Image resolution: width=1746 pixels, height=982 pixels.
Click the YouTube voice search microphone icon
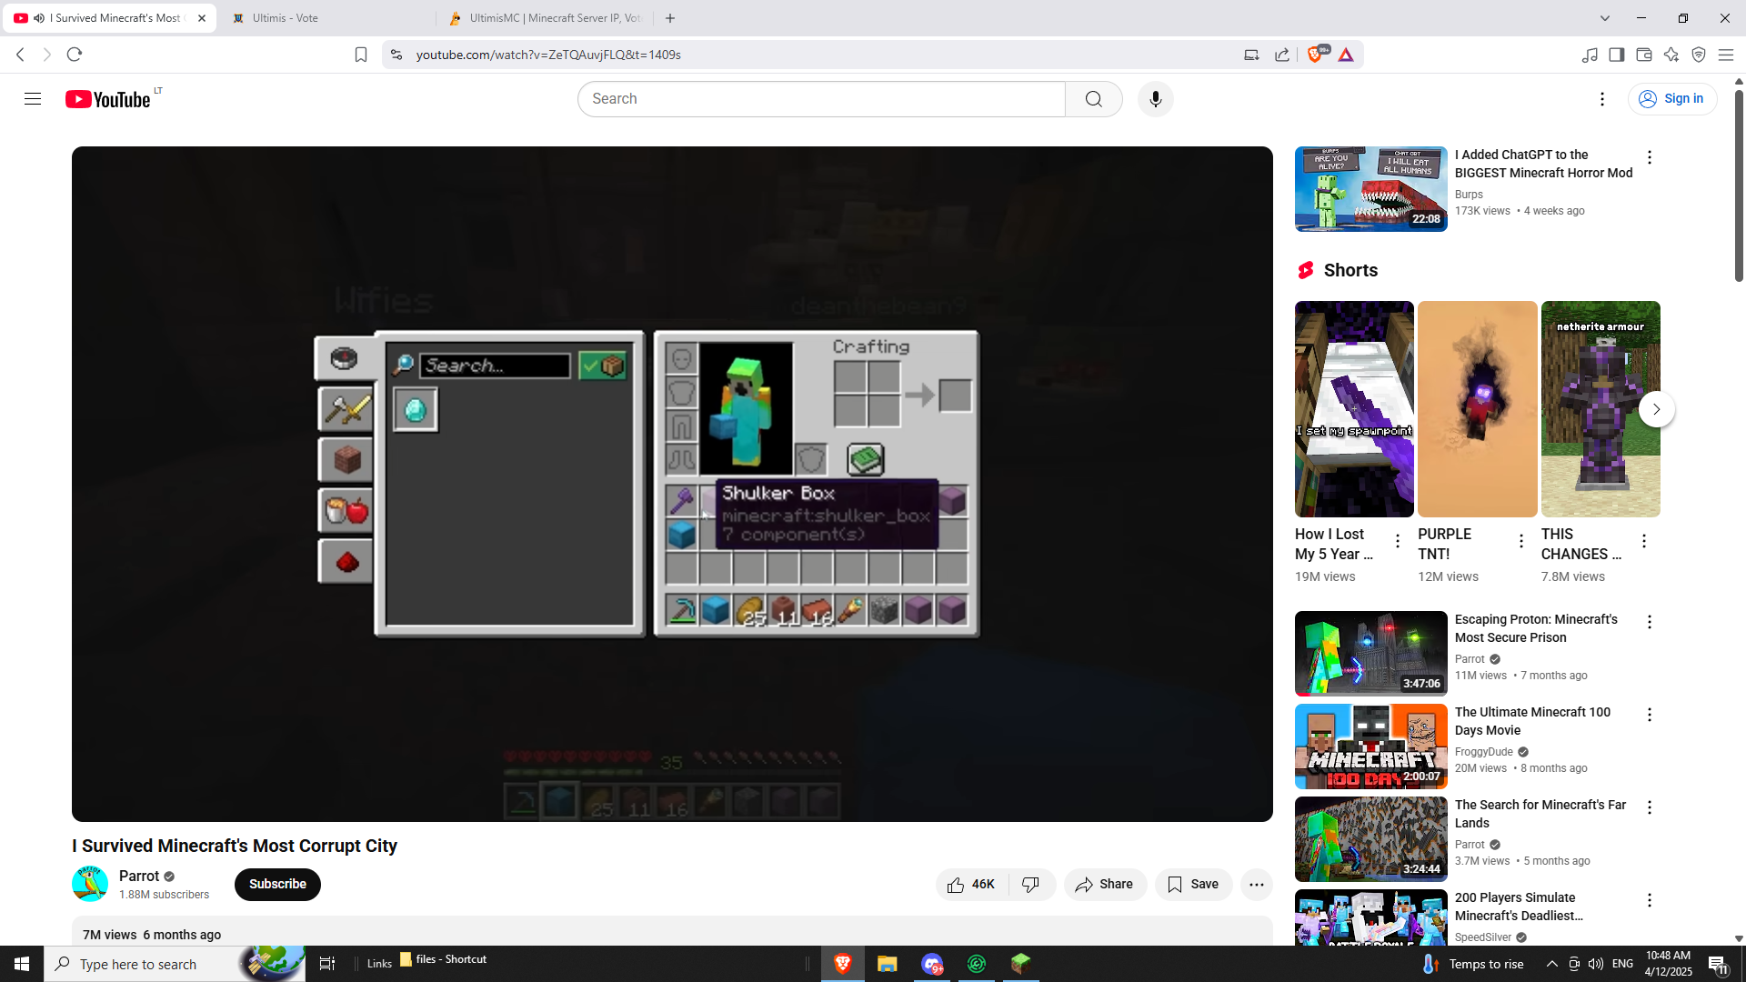coord(1155,99)
